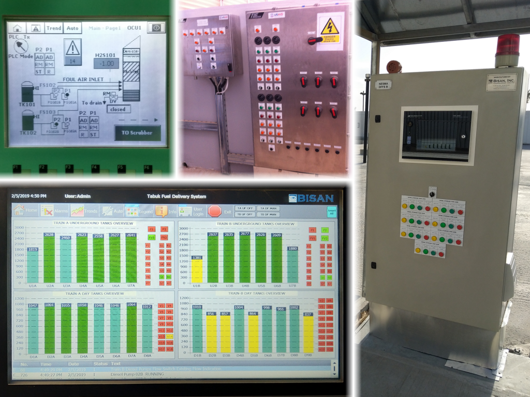Toggle TB UF OFF
The height and width of the screenshot is (397, 530).
245,214
